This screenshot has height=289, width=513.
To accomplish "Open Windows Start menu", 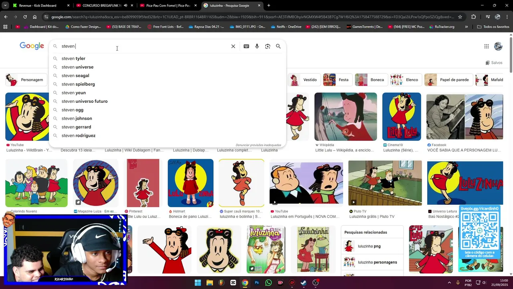I will pyautogui.click(x=198, y=283).
